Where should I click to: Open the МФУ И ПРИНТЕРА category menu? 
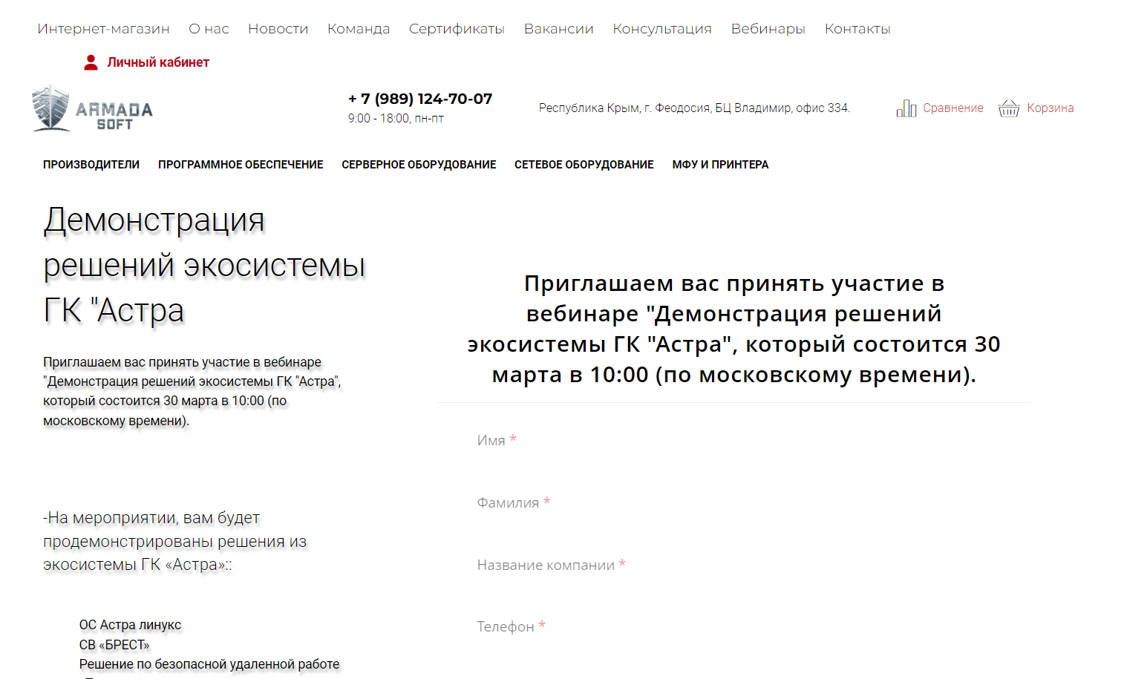720,165
